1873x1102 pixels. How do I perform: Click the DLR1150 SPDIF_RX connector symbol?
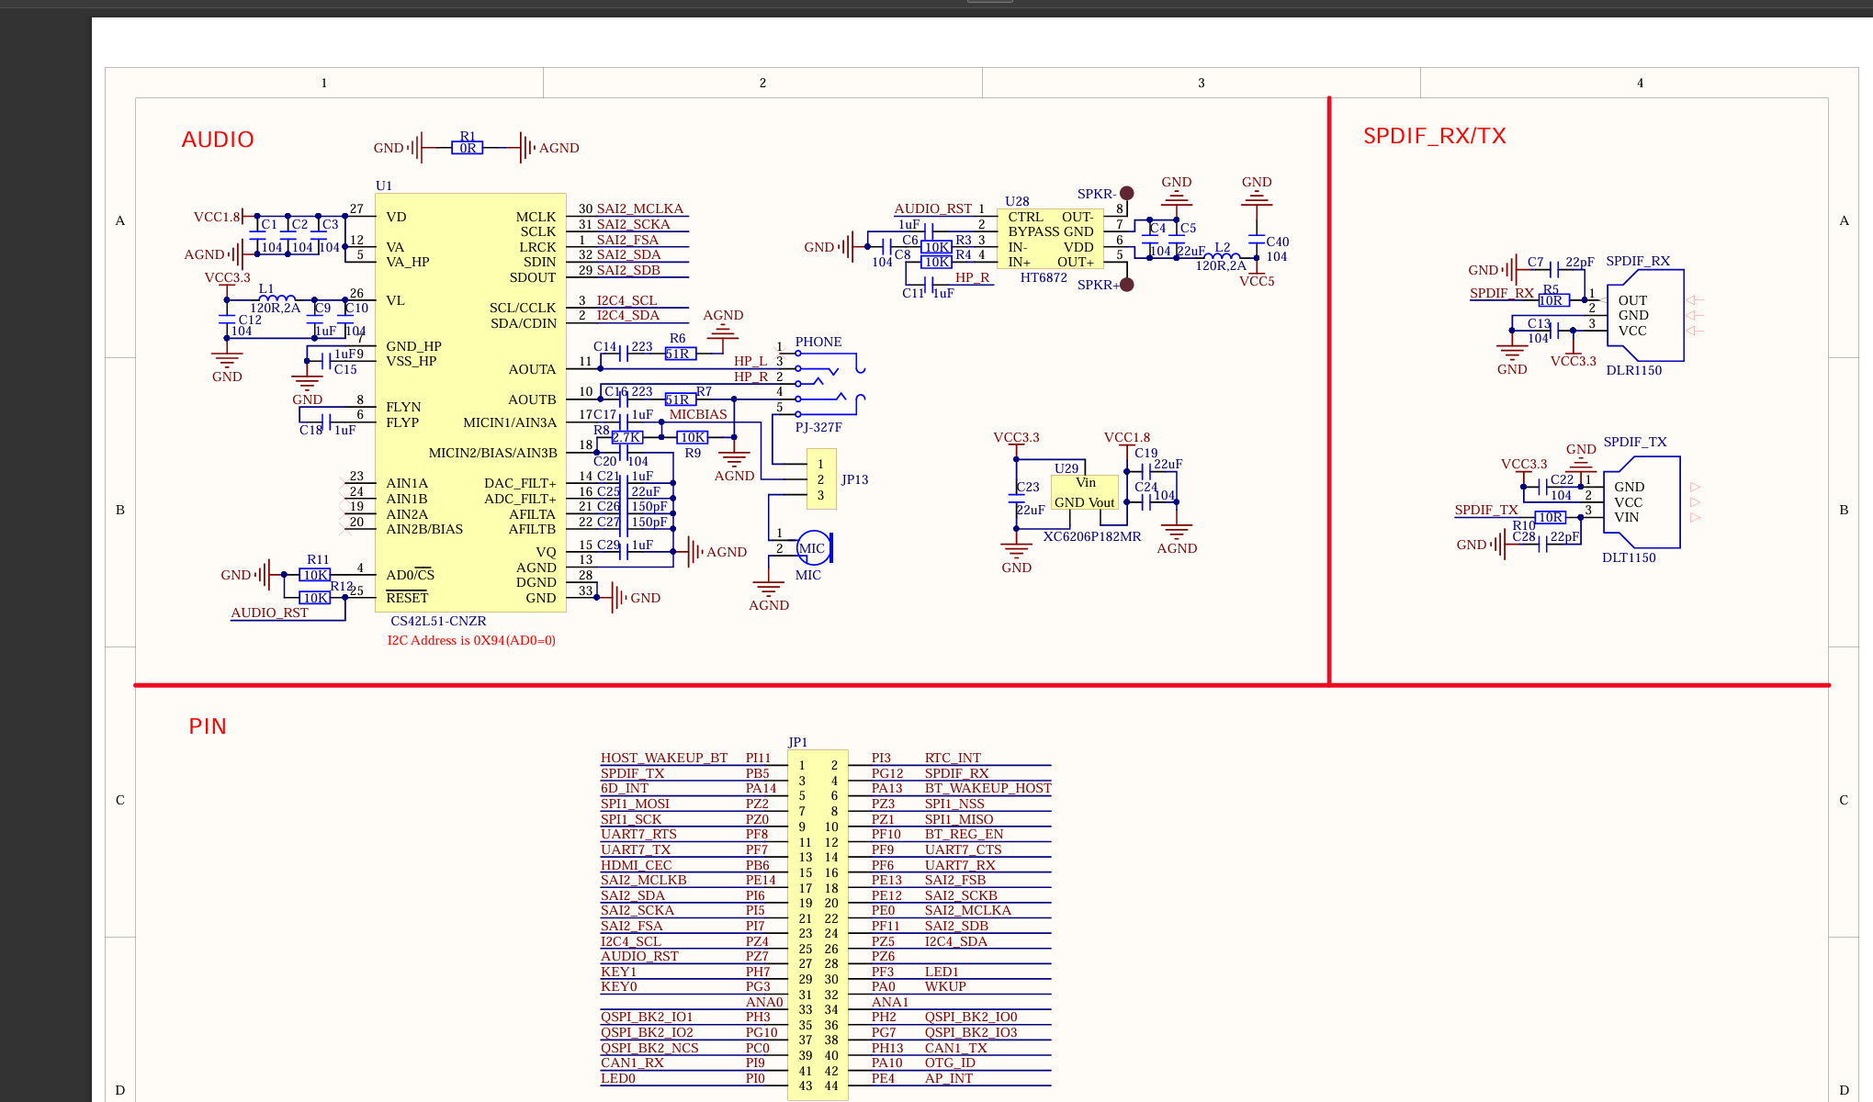point(1645,316)
